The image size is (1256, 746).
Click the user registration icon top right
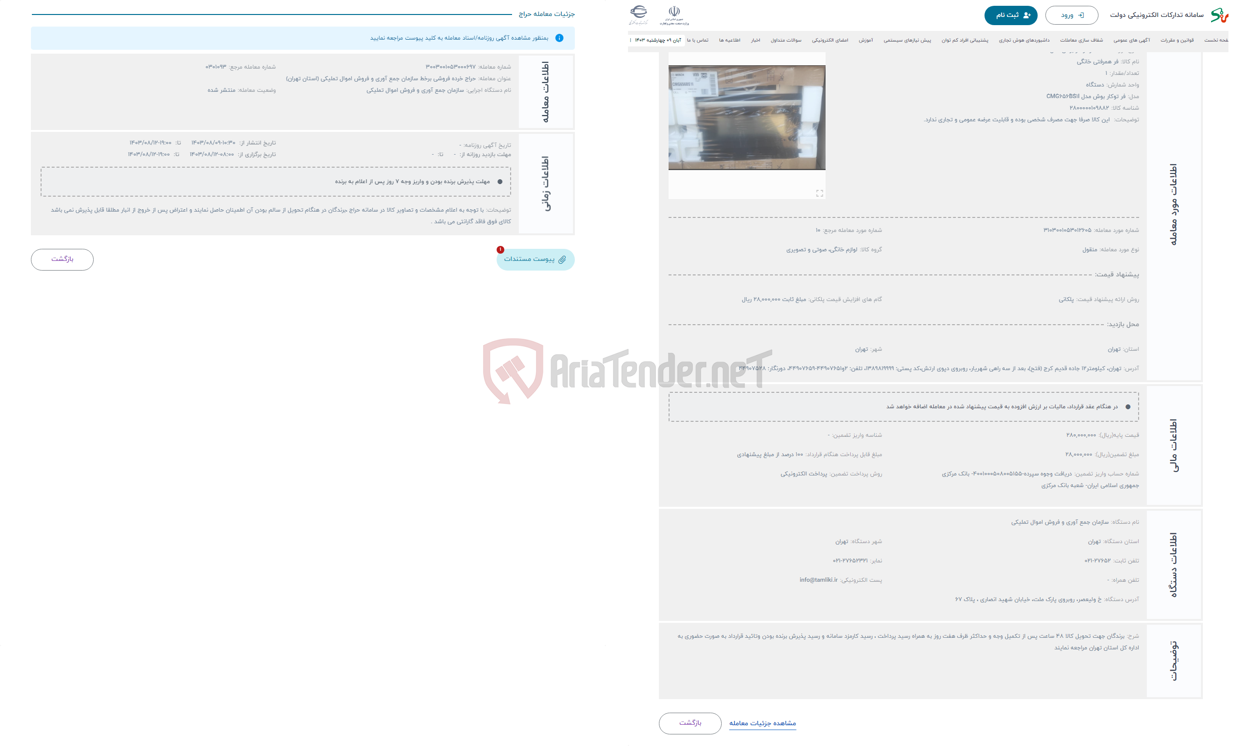point(1026,14)
